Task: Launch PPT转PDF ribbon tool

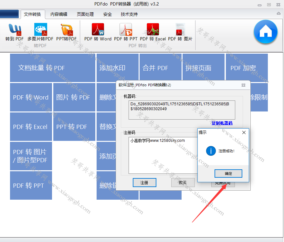Action: pos(67,32)
